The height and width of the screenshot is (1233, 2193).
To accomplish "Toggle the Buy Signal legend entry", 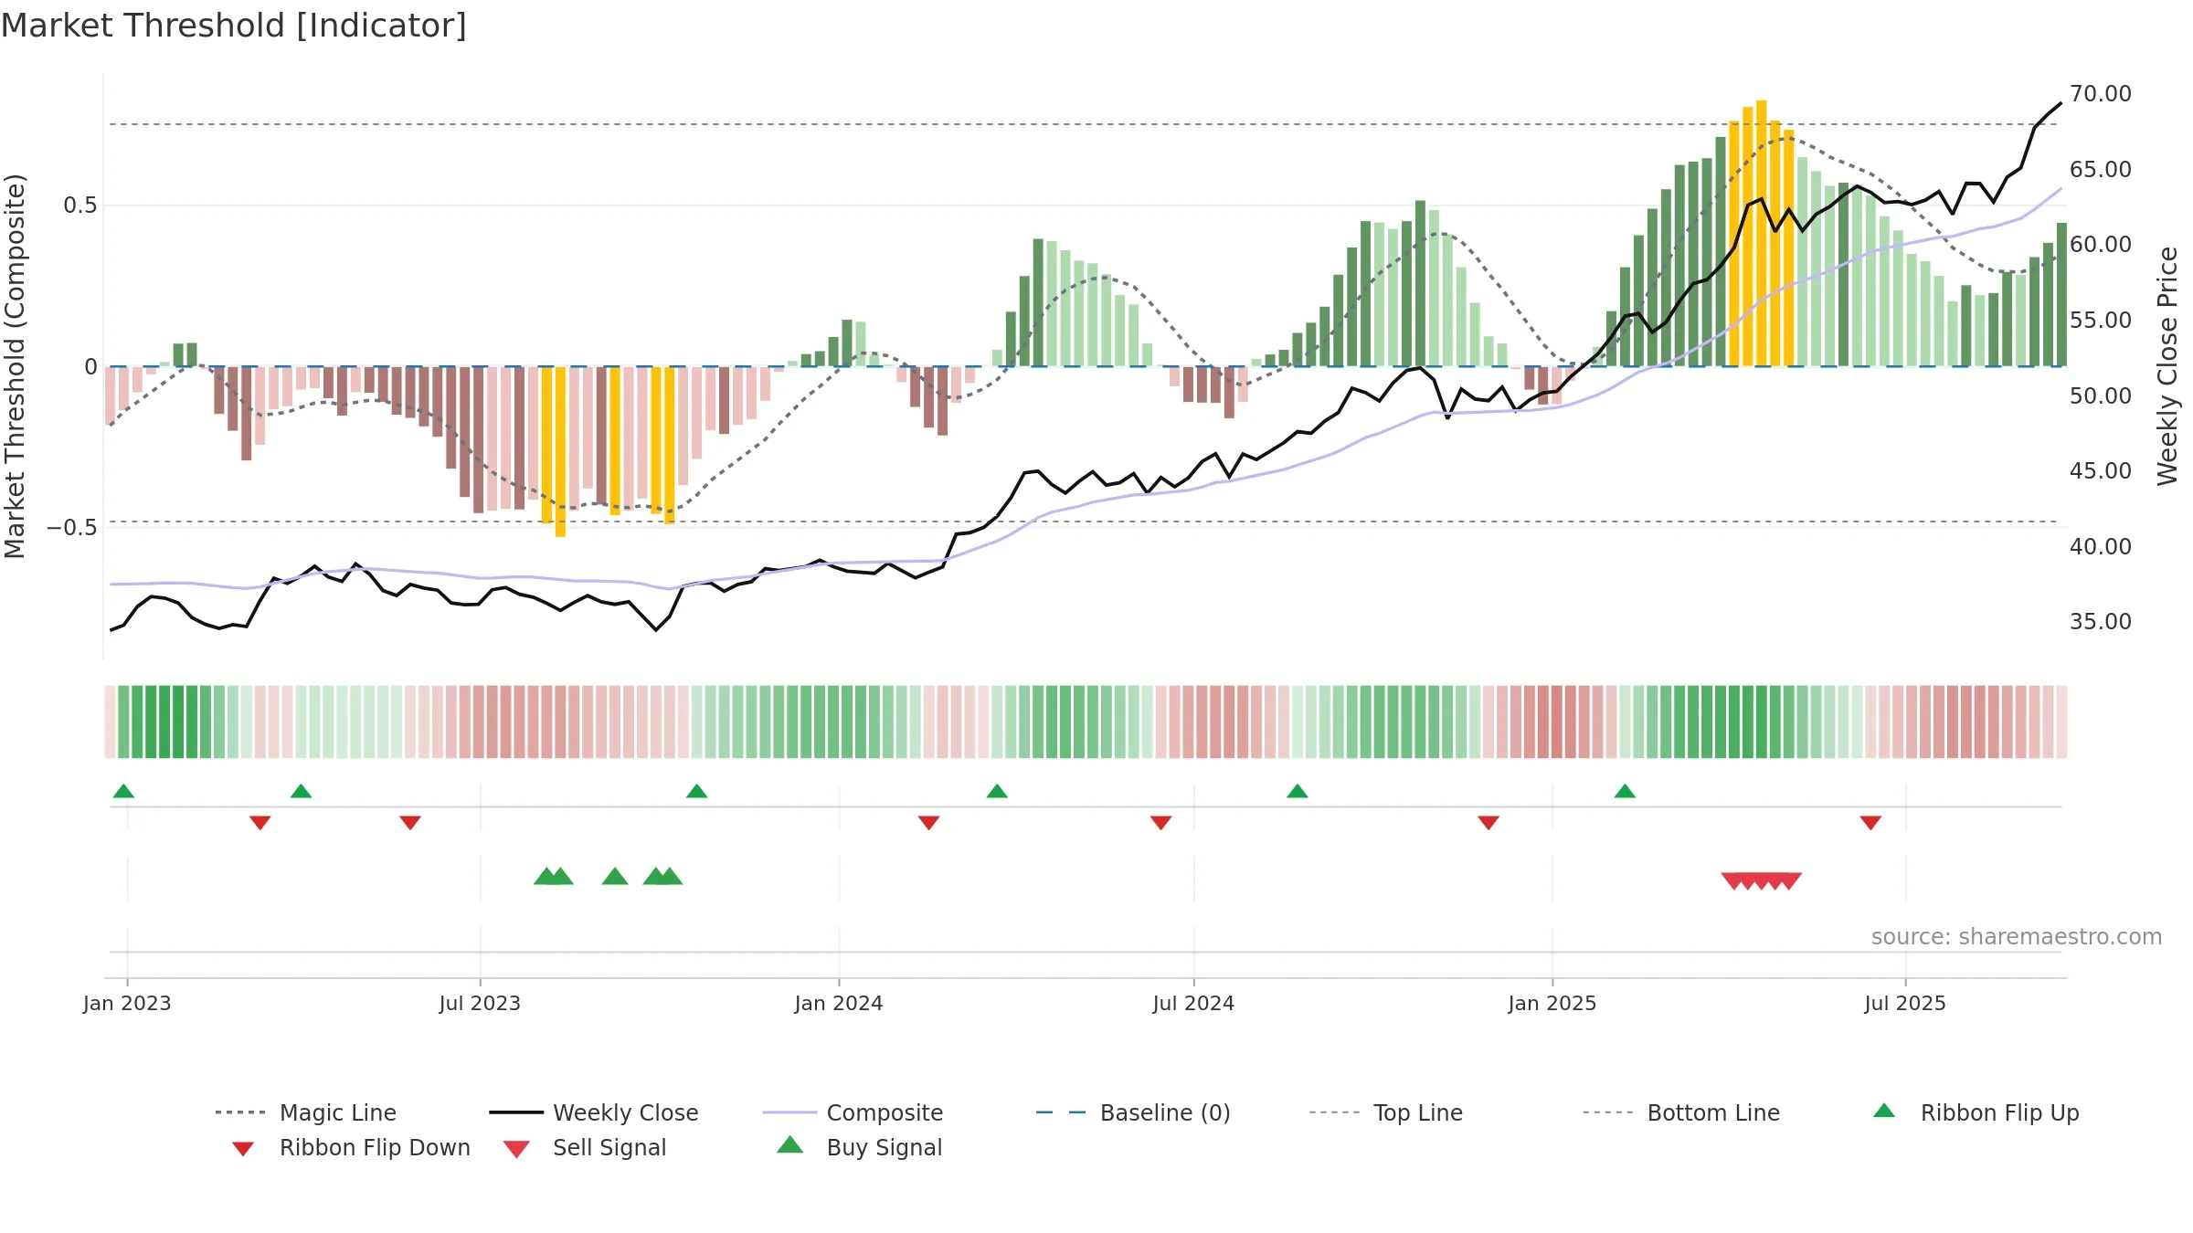I will pyautogui.click(x=859, y=1147).
